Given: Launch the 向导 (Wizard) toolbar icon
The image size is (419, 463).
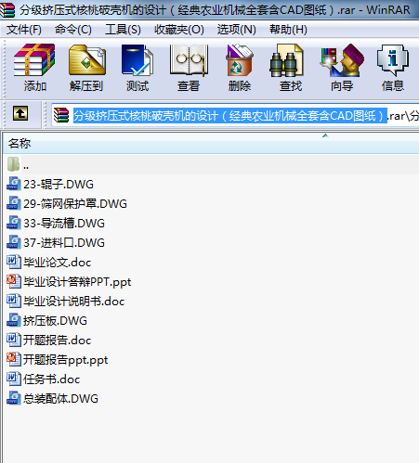Looking at the screenshot, I should point(342,68).
